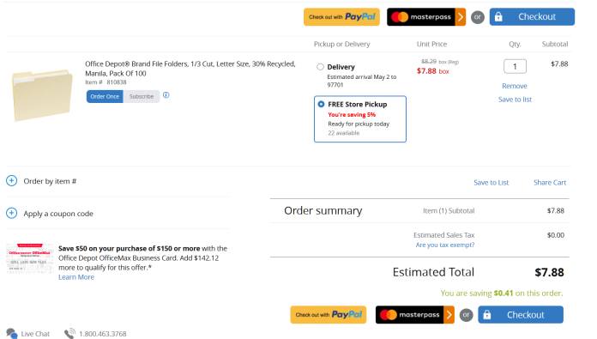597x339 pixels.
Task: Open the Are you tax exempt? link
Action: (x=445, y=245)
